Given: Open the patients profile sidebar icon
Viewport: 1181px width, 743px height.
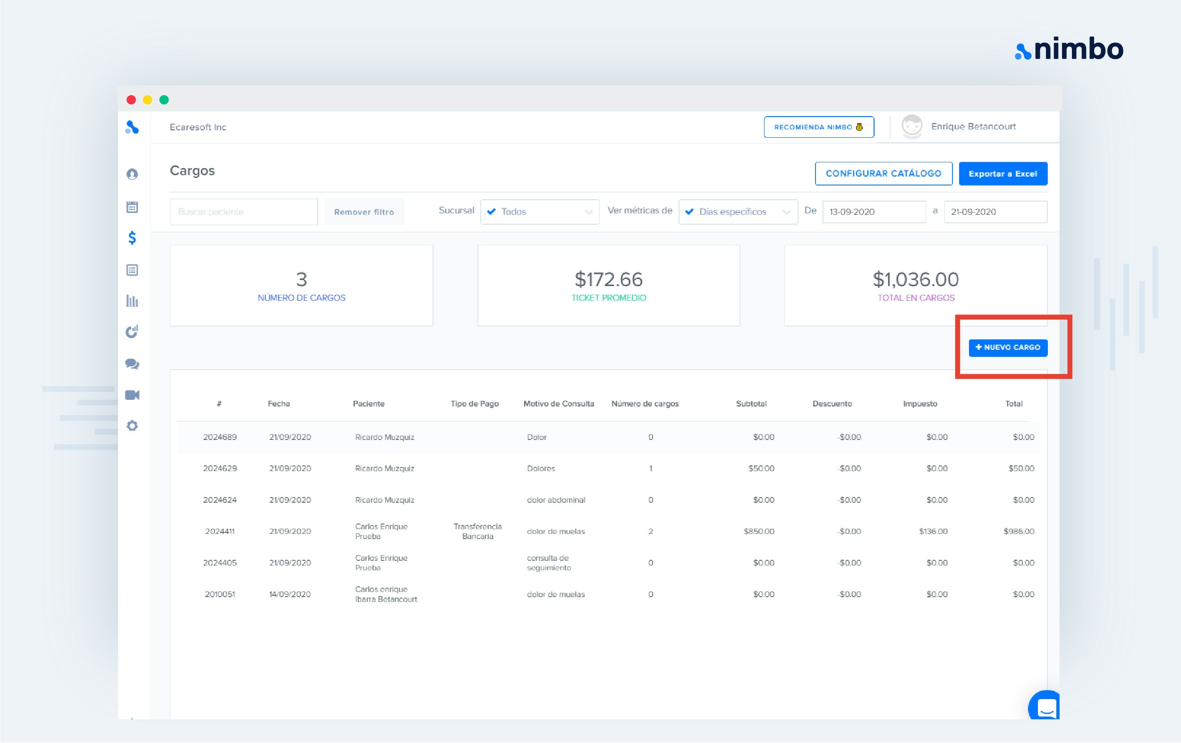Looking at the screenshot, I should click(x=132, y=174).
